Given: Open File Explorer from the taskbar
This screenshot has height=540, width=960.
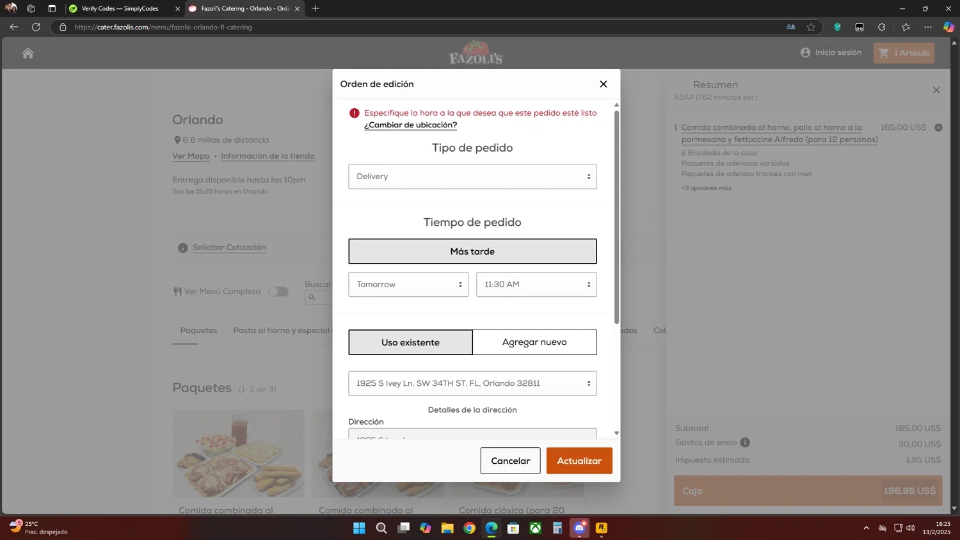Looking at the screenshot, I should pyautogui.click(x=447, y=528).
